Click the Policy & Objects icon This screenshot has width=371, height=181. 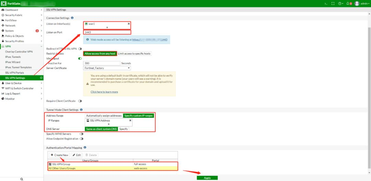point(3,36)
